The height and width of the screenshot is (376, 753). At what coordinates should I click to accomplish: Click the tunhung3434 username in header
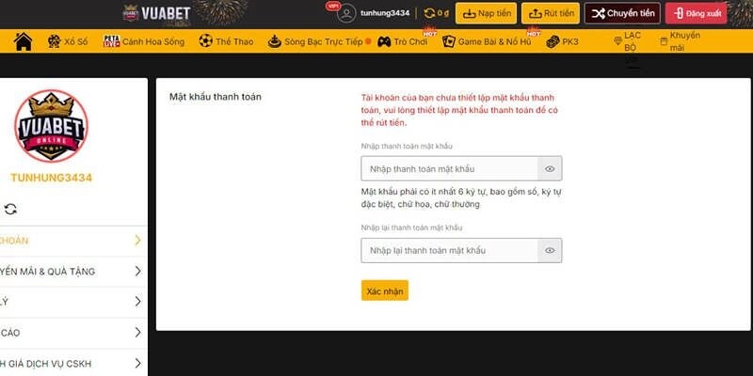(385, 13)
